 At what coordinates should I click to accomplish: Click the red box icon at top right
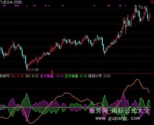pyautogui.click(x=152, y=2)
